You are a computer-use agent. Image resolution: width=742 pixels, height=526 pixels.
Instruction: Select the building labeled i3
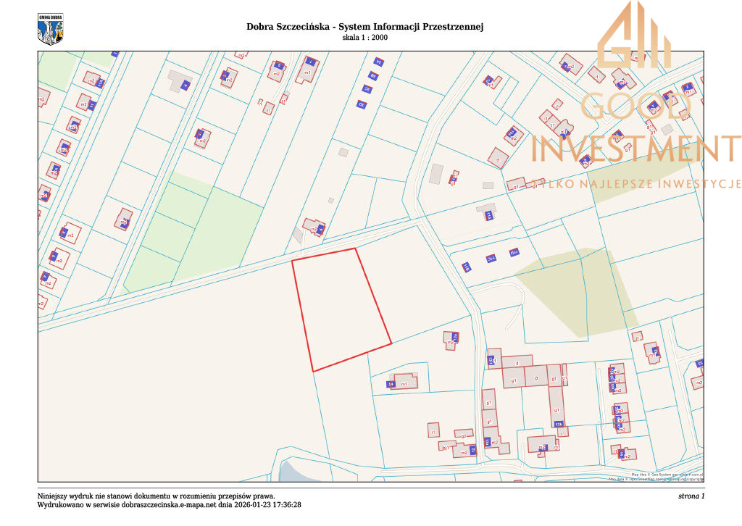[x=536, y=377]
